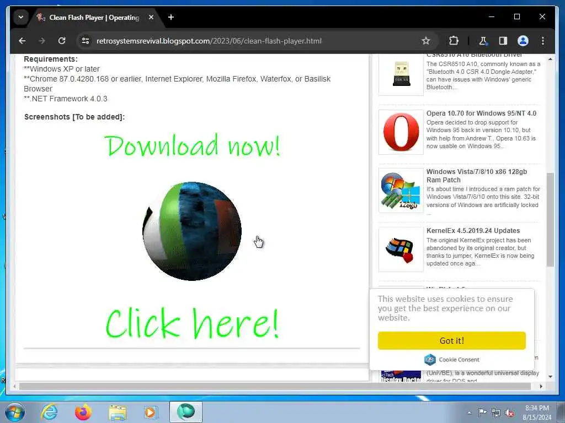Click the muted volume tray icon
The width and height of the screenshot is (565, 423).
pos(509,413)
